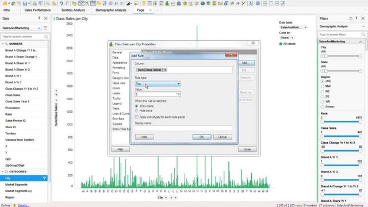368x207 pixels.
Task: Click the Redo arrow icon
Action: (x=67, y=3)
